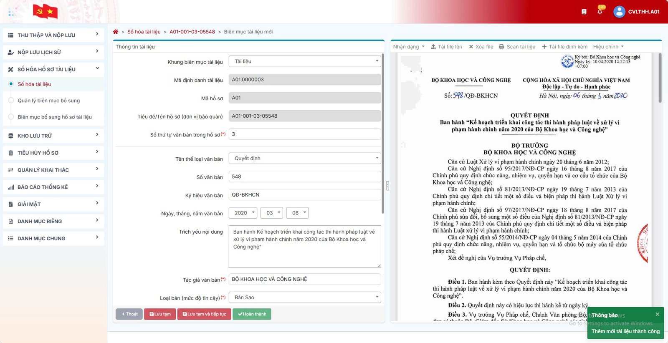Open Tên thể loại văn bản dropdown
668x343 pixels.
click(x=305, y=159)
